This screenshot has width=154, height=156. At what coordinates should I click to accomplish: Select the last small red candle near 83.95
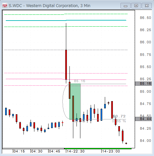(x=126, y=143)
